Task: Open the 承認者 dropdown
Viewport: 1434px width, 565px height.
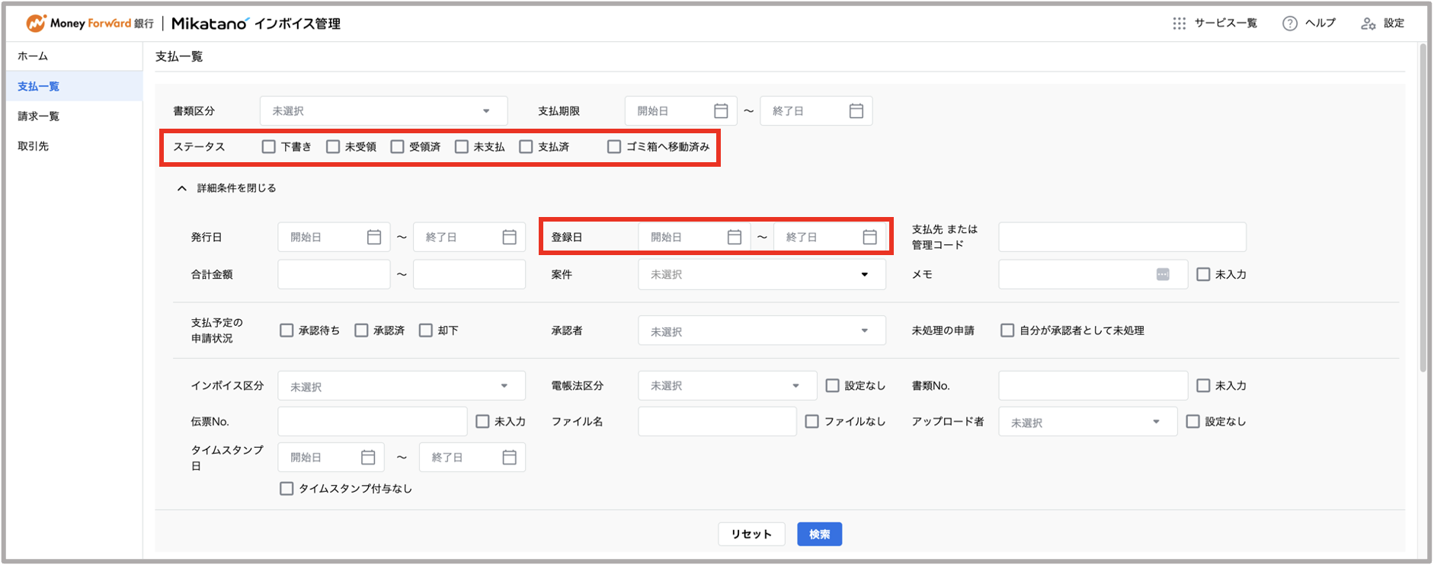Action: coord(762,330)
